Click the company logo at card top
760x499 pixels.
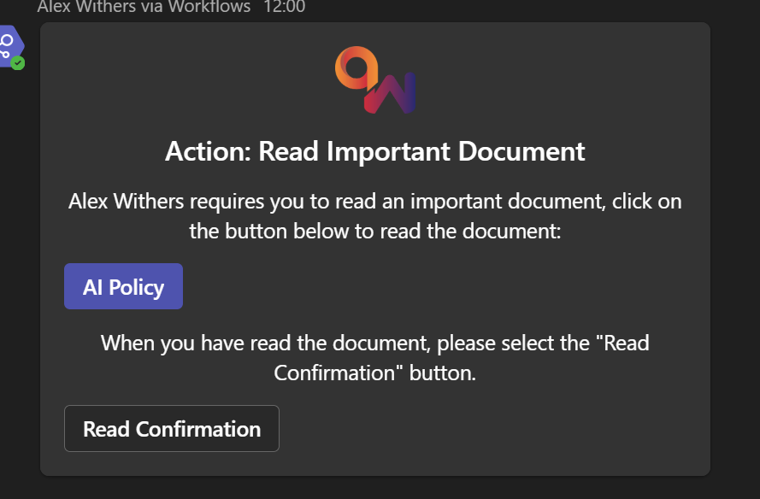[375, 79]
